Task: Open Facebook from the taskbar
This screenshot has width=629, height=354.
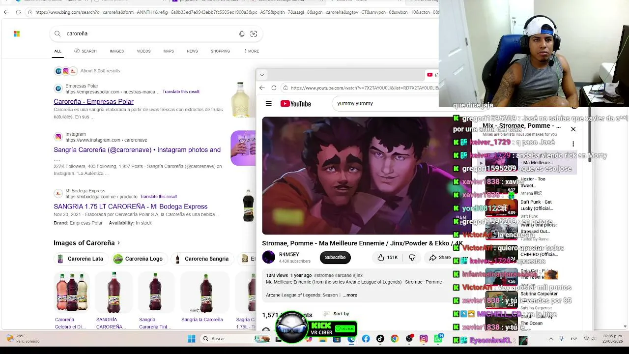Action: (x=366, y=339)
